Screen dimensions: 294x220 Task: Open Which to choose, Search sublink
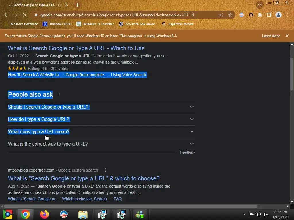[x=86, y=199]
